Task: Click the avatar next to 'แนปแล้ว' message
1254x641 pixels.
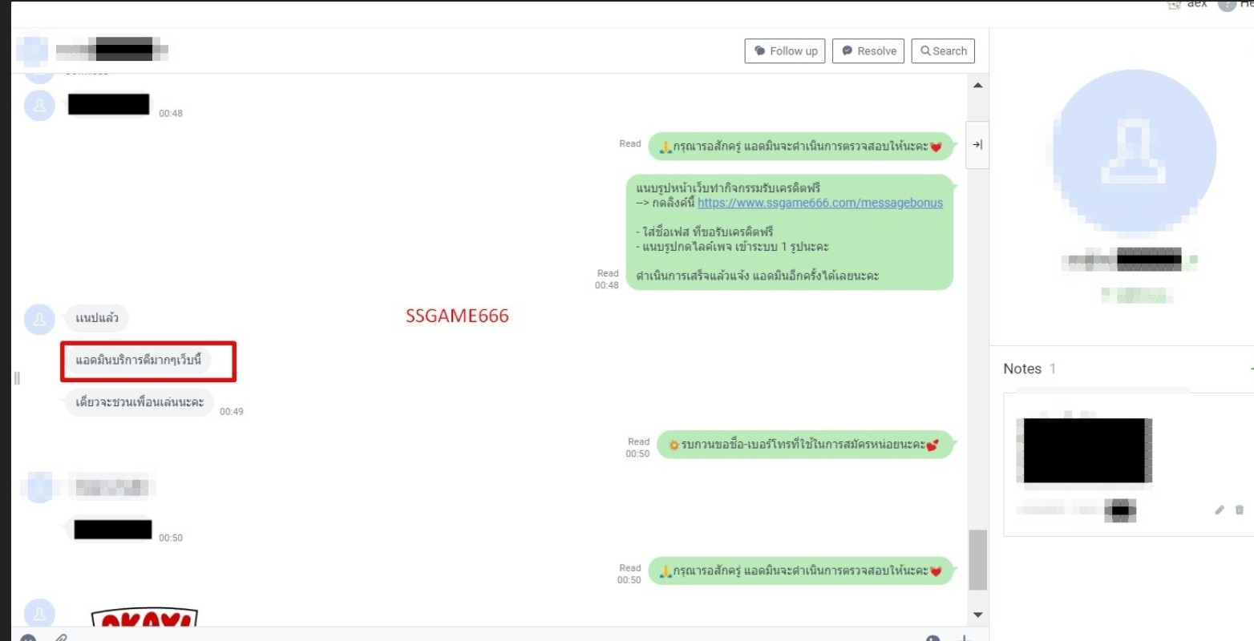Action: tap(39, 319)
